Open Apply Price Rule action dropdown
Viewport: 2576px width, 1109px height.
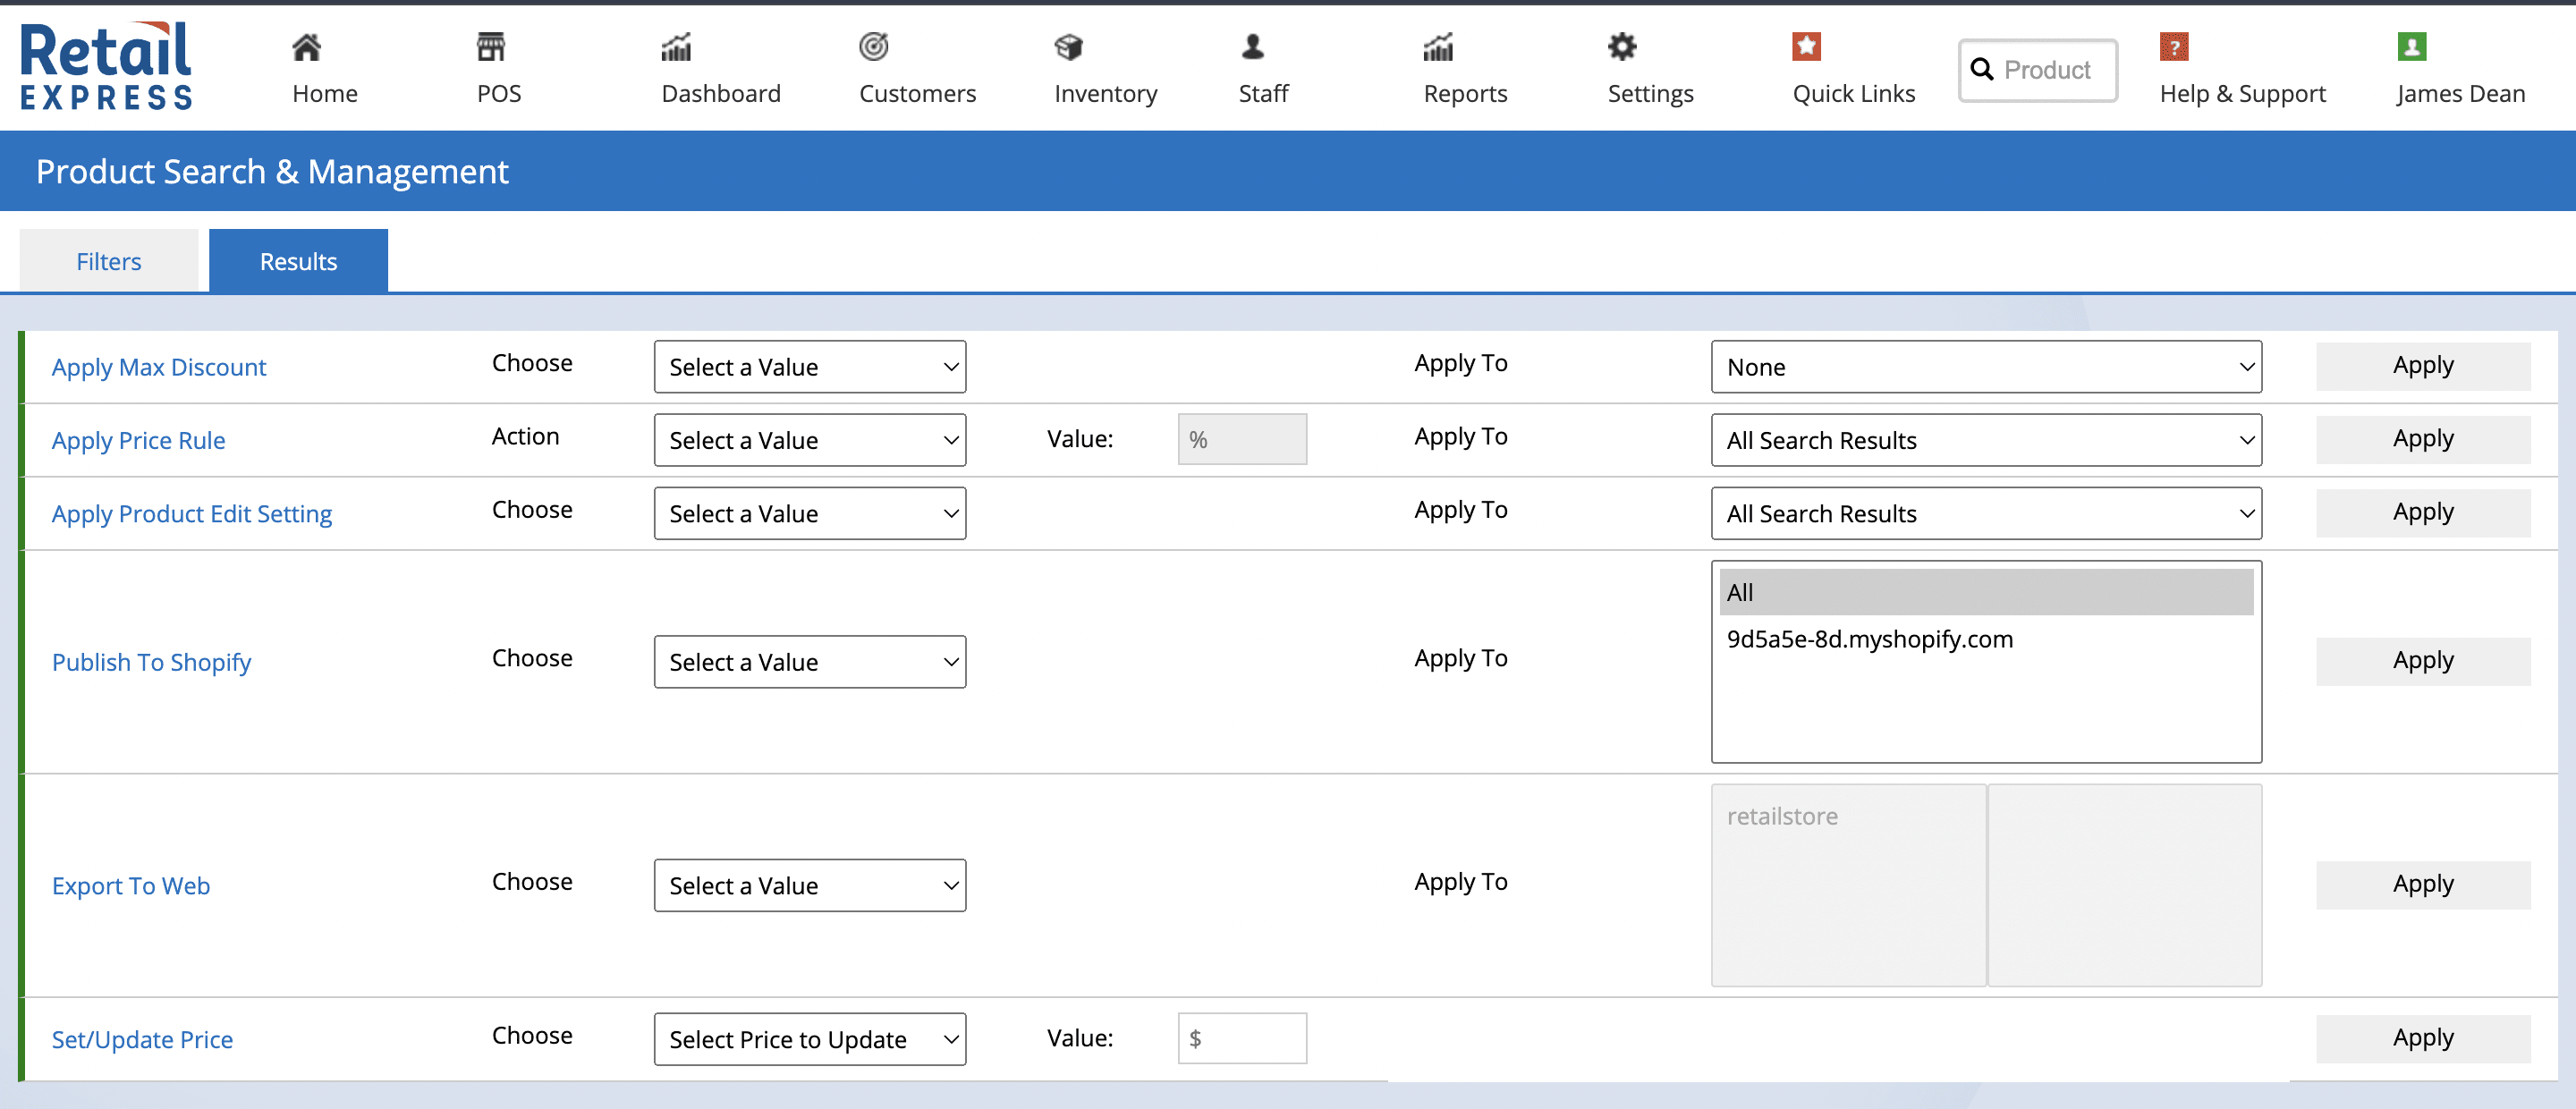810,440
